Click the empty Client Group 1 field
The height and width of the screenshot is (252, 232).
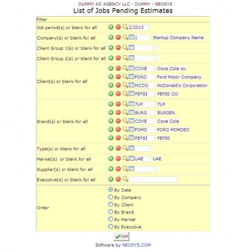coord(145,48)
